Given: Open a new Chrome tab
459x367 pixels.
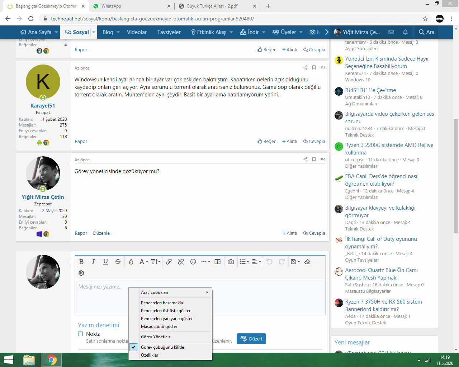Looking at the screenshot, I should (x=268, y=6).
